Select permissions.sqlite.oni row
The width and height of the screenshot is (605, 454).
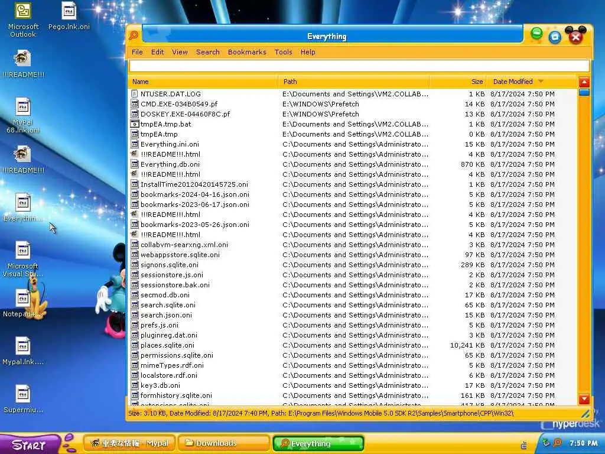click(x=352, y=355)
